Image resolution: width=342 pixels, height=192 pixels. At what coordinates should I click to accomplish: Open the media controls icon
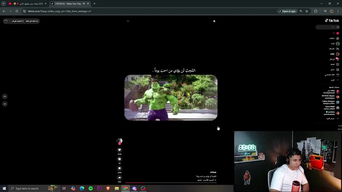(325, 11)
